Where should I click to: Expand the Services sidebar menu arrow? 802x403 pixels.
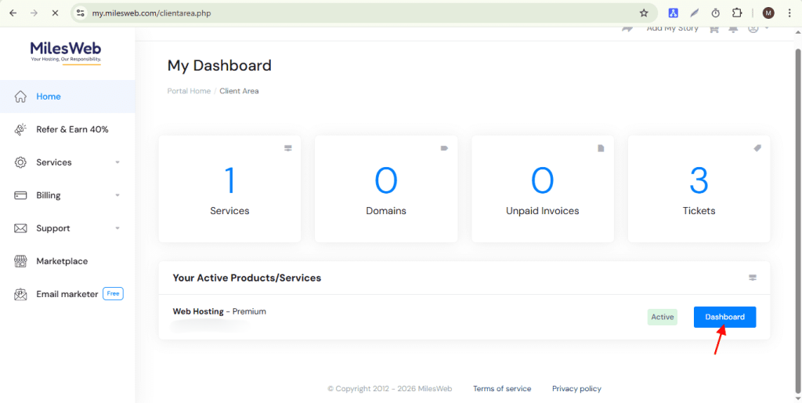coord(117,162)
